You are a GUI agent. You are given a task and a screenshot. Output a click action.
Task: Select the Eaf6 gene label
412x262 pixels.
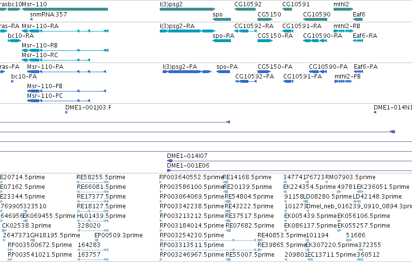point(359,15)
